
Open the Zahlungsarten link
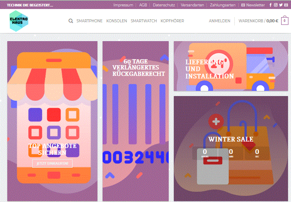[x=222, y=5]
